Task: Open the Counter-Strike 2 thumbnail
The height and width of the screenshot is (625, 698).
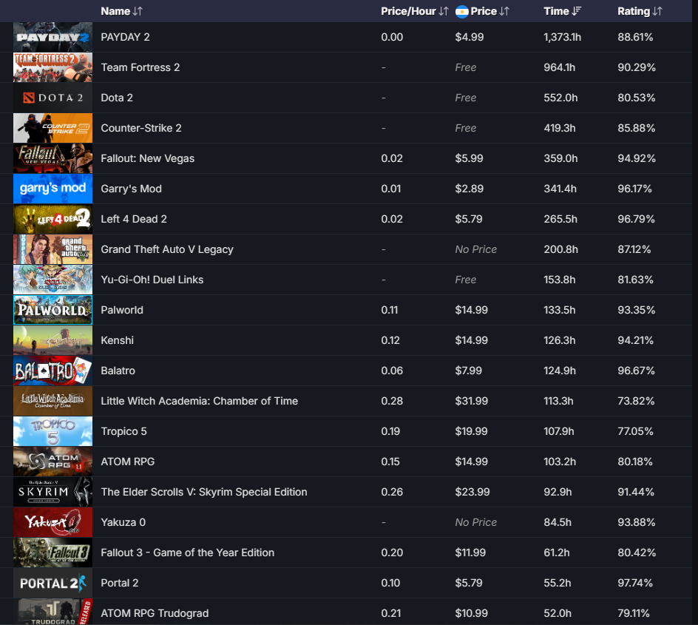Action: tap(53, 128)
